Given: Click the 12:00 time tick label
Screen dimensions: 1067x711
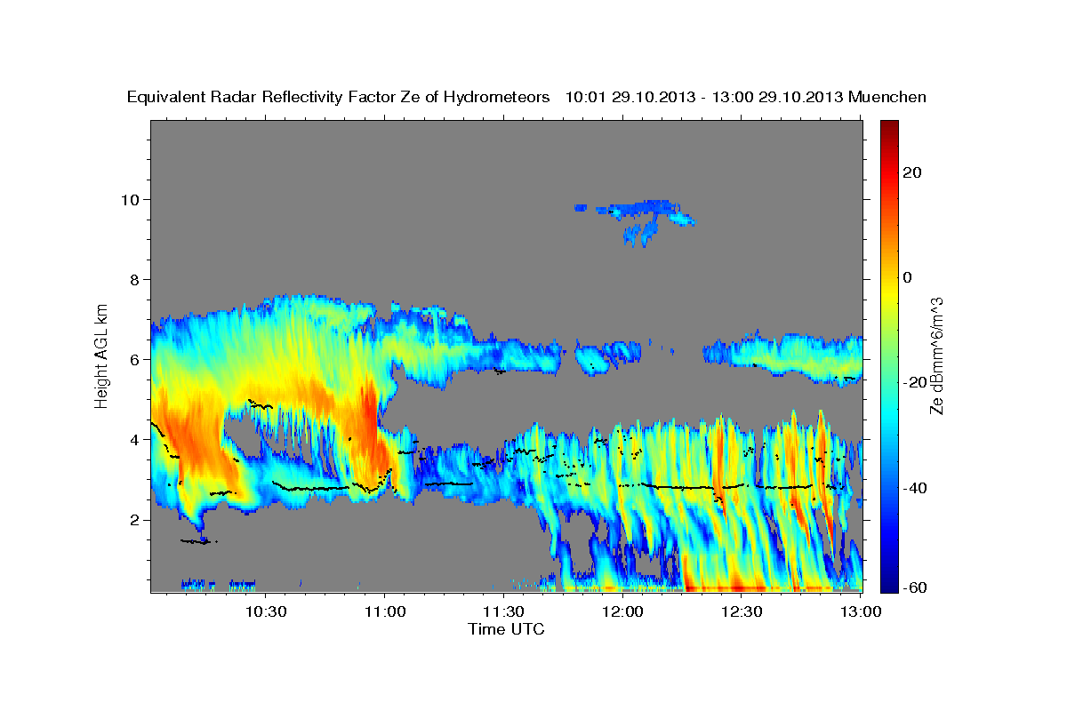Looking at the screenshot, I should click(x=622, y=612).
